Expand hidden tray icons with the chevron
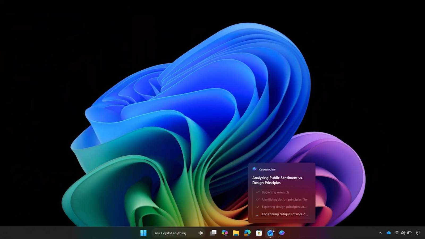425x239 pixels. [381, 233]
